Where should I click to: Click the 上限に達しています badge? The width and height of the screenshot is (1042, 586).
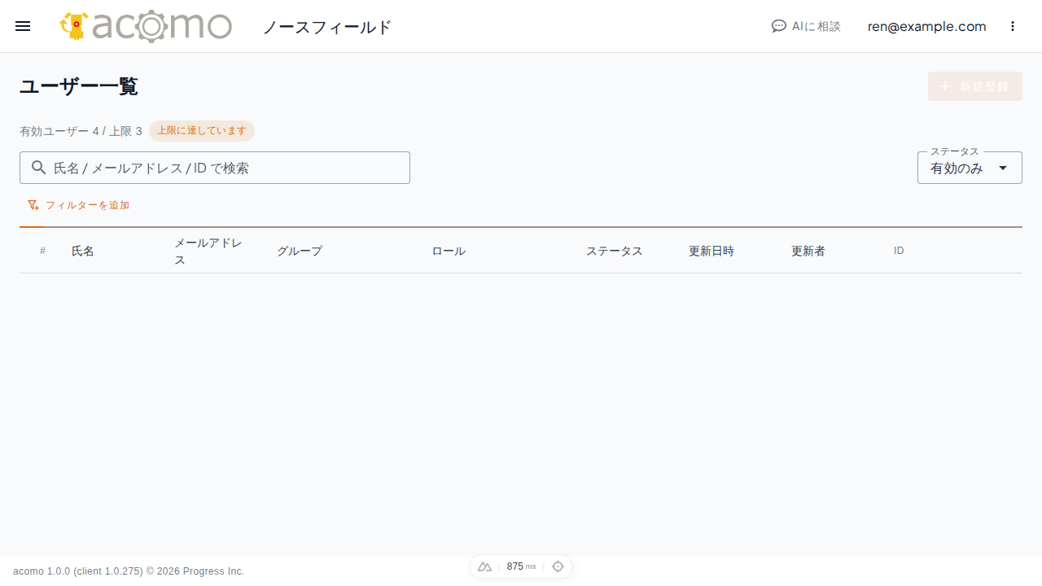(x=201, y=131)
